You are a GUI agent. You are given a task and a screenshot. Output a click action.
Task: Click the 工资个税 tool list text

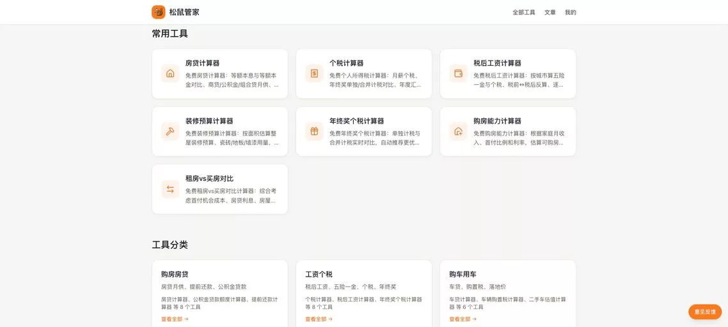click(363, 303)
